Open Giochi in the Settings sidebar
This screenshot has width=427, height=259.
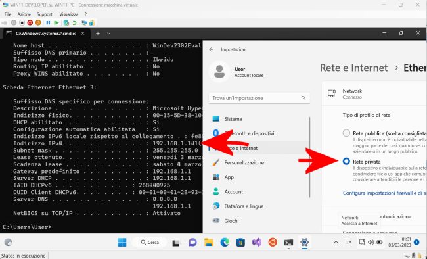pos(260,221)
